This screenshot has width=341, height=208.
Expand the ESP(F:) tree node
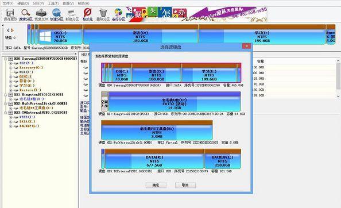click(10, 63)
